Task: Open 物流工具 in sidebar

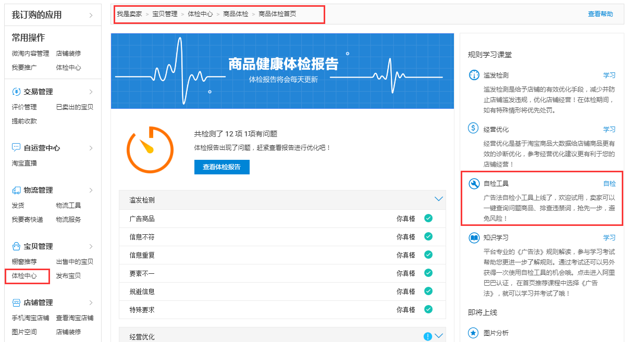Action: pos(68,206)
